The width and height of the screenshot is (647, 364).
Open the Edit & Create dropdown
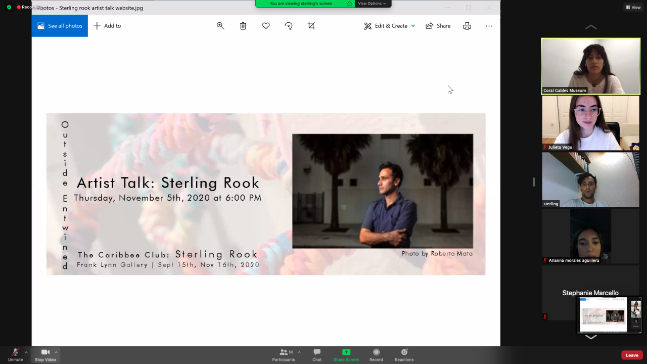[x=390, y=26]
